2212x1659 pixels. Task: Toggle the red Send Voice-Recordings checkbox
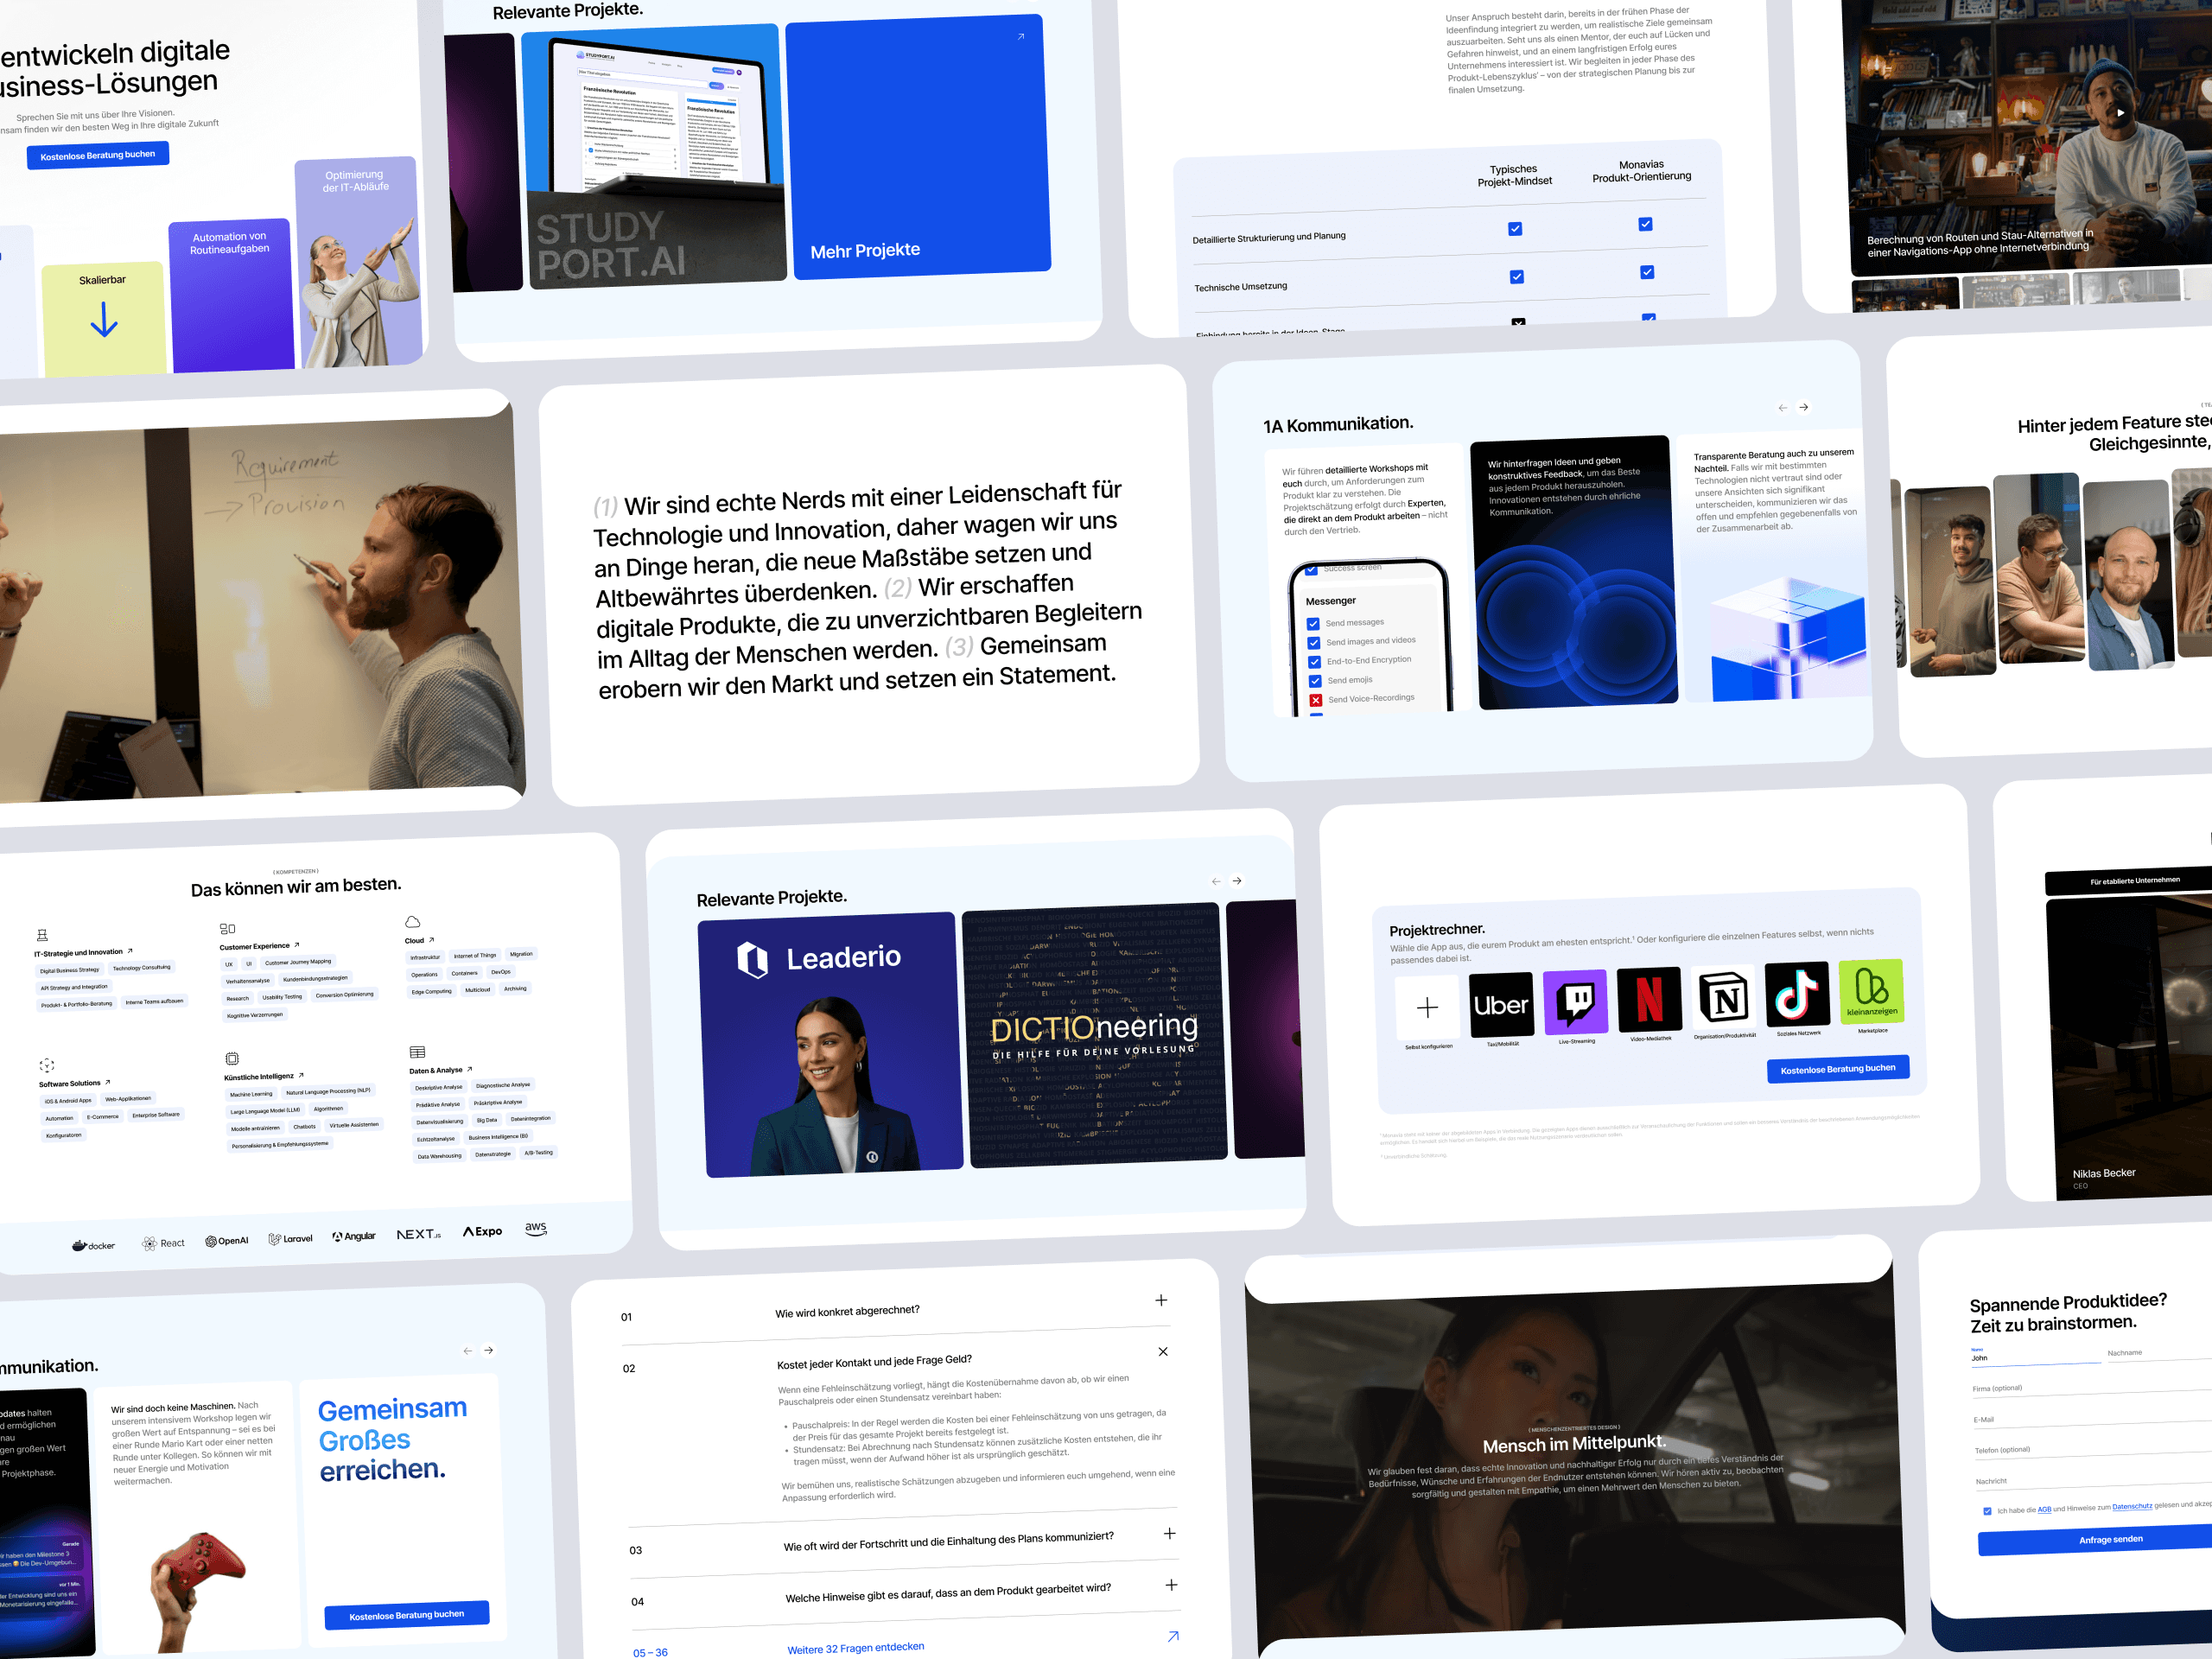tap(1316, 700)
